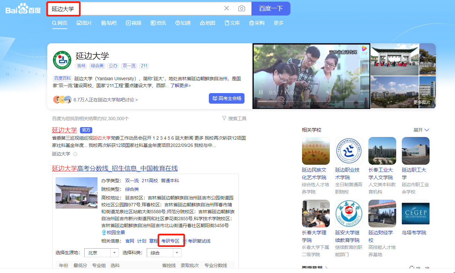Open 长春大学理学院 image
The height and width of the screenshot is (273, 455).
point(316,214)
